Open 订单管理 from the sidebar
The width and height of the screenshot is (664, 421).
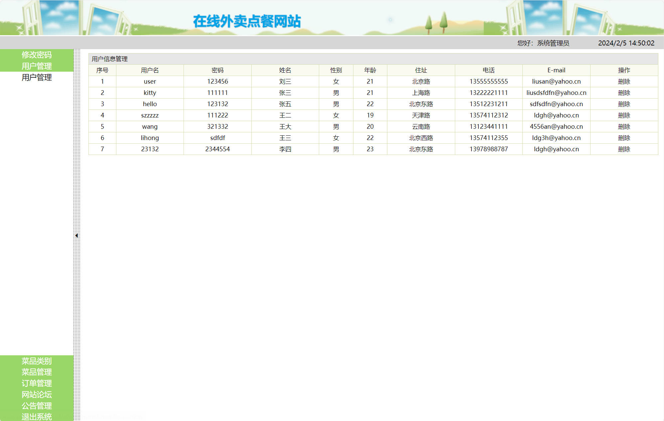[x=37, y=384]
